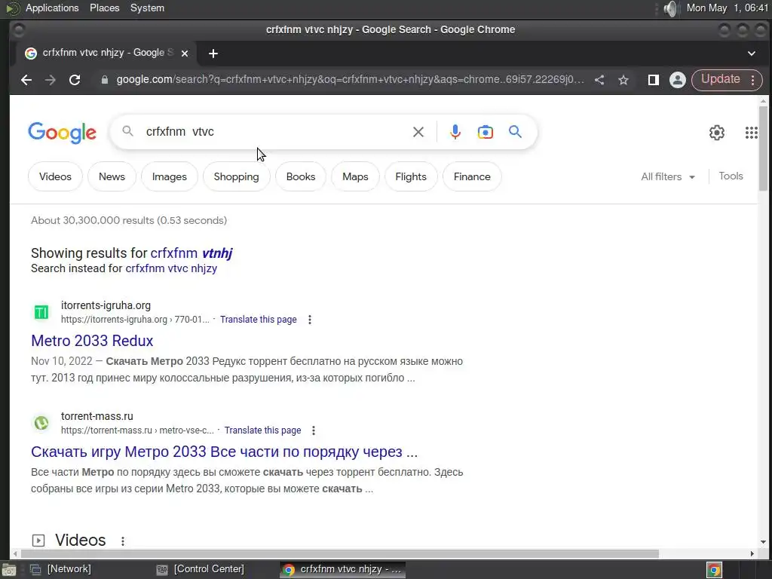Select the Videos filter tab

pyautogui.click(x=55, y=176)
